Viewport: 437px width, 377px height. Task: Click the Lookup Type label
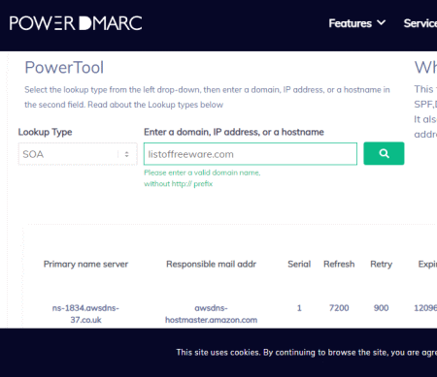(x=45, y=132)
